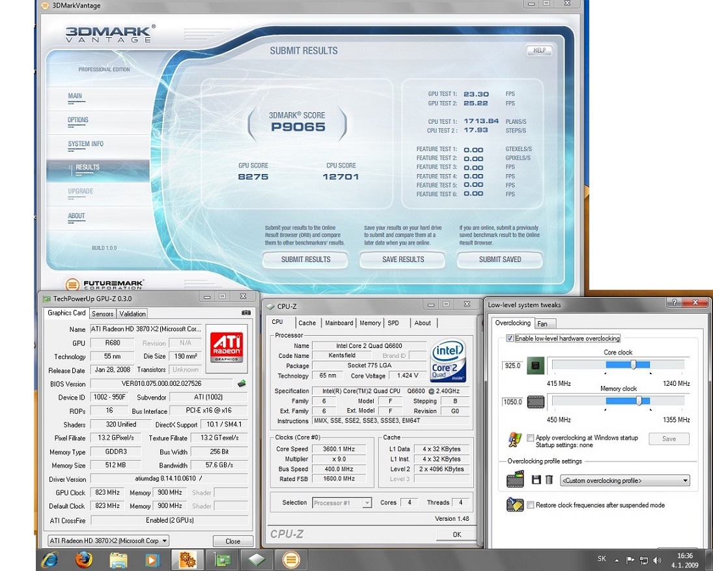Open Firefox from the taskbar

coord(83,559)
